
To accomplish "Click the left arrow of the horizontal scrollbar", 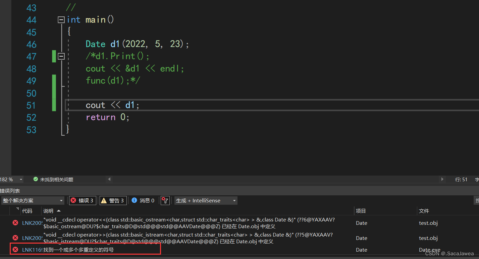I will (109, 180).
